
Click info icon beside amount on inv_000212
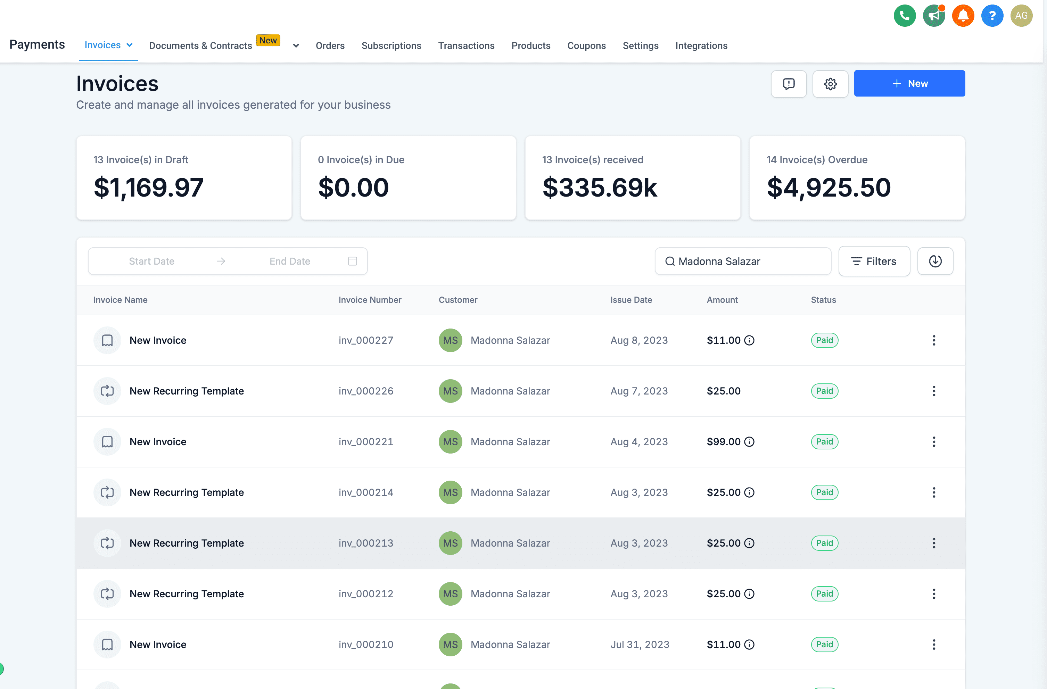click(749, 593)
